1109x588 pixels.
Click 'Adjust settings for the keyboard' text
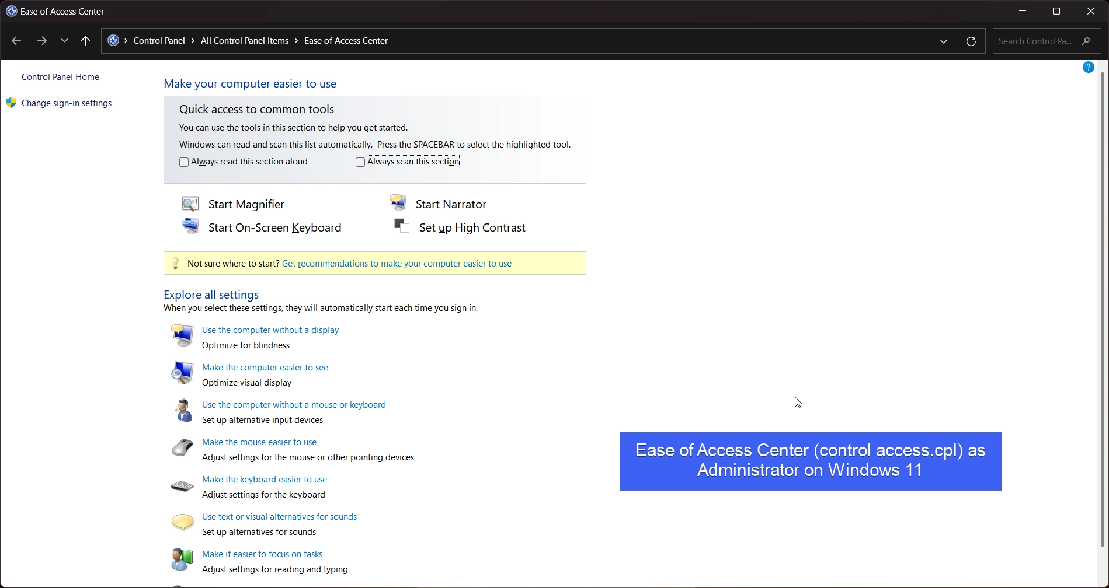263,495
